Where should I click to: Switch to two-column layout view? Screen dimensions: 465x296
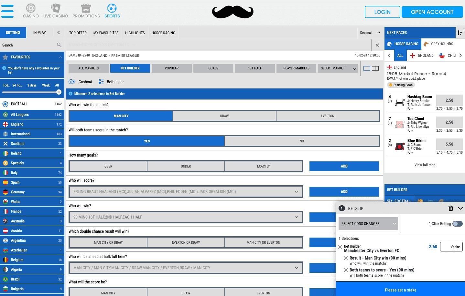click(x=375, y=68)
